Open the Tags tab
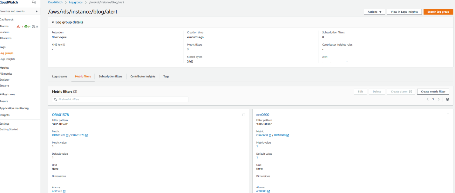 [x=166, y=77]
